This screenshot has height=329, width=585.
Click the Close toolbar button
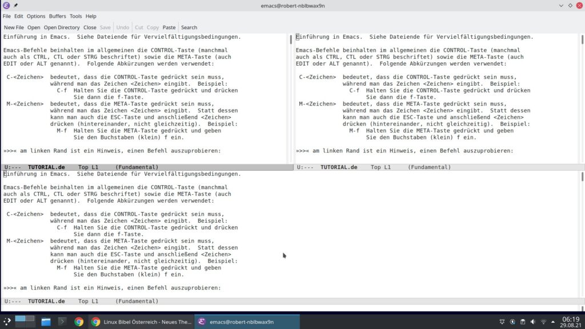tap(90, 27)
